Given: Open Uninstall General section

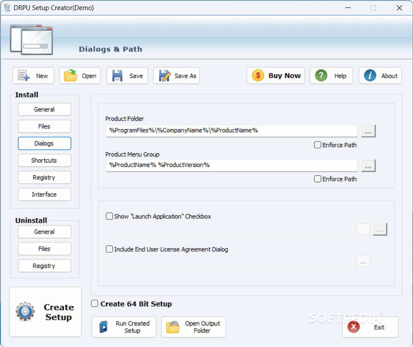Looking at the screenshot, I should (44, 231).
